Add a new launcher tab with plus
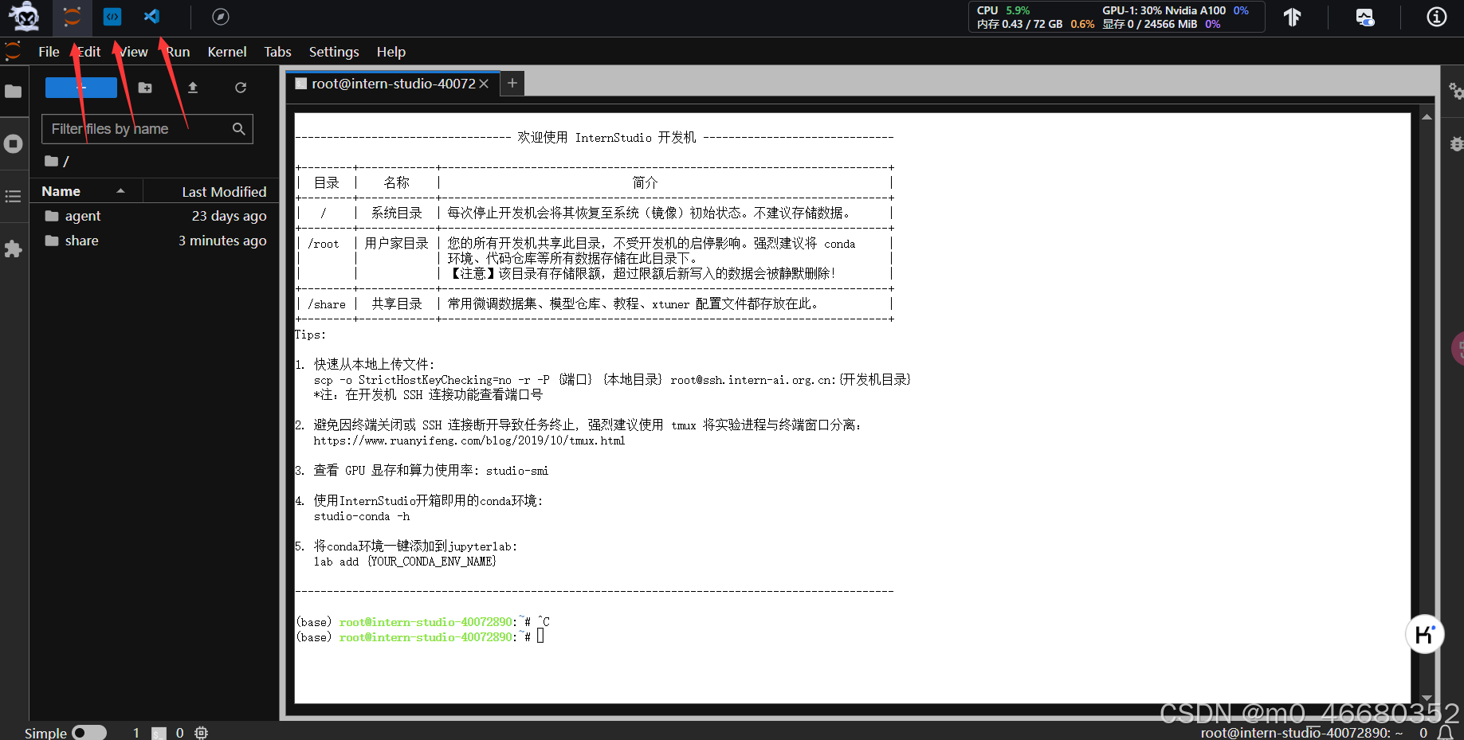1464x740 pixels. pyautogui.click(x=512, y=83)
